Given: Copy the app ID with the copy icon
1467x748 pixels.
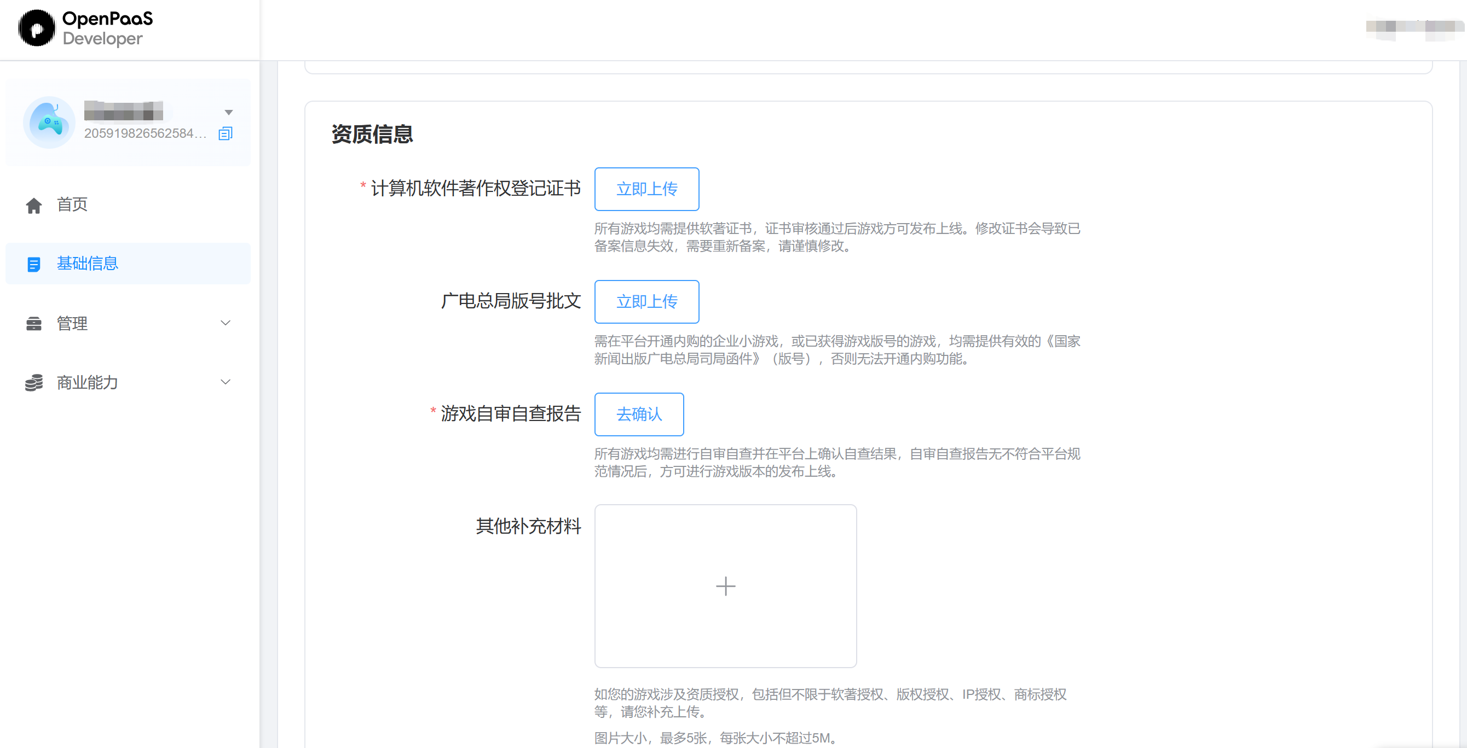Looking at the screenshot, I should [x=226, y=133].
